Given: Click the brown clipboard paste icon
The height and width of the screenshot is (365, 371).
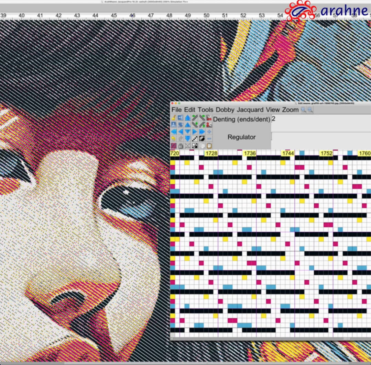Looking at the screenshot, I should pos(209,146).
